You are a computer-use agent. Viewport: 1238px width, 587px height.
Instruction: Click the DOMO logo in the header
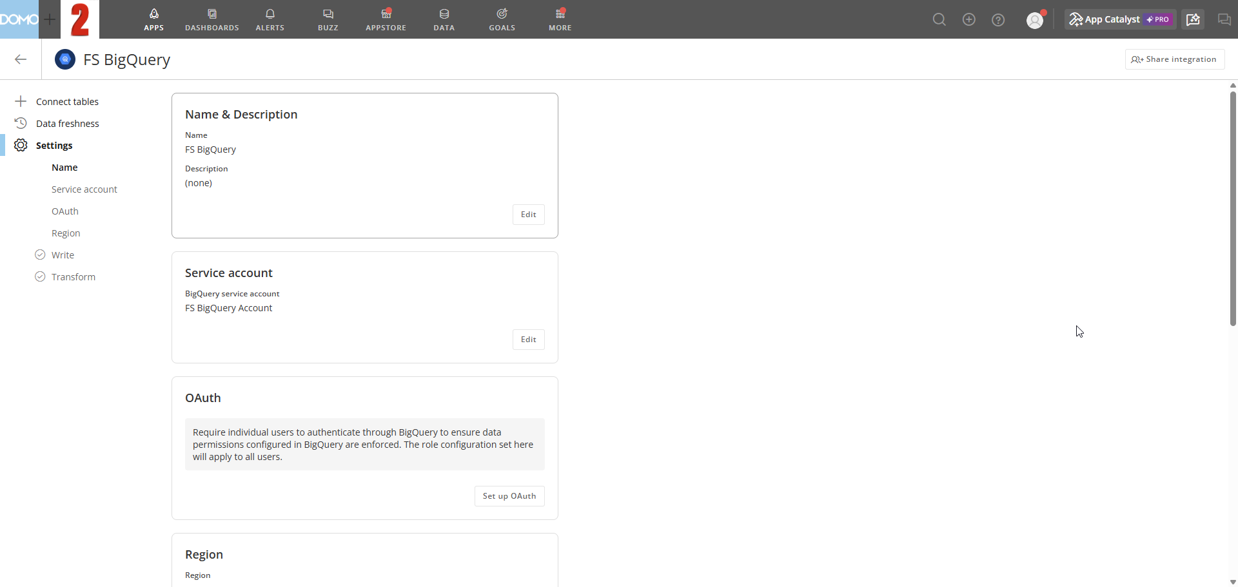(x=19, y=19)
